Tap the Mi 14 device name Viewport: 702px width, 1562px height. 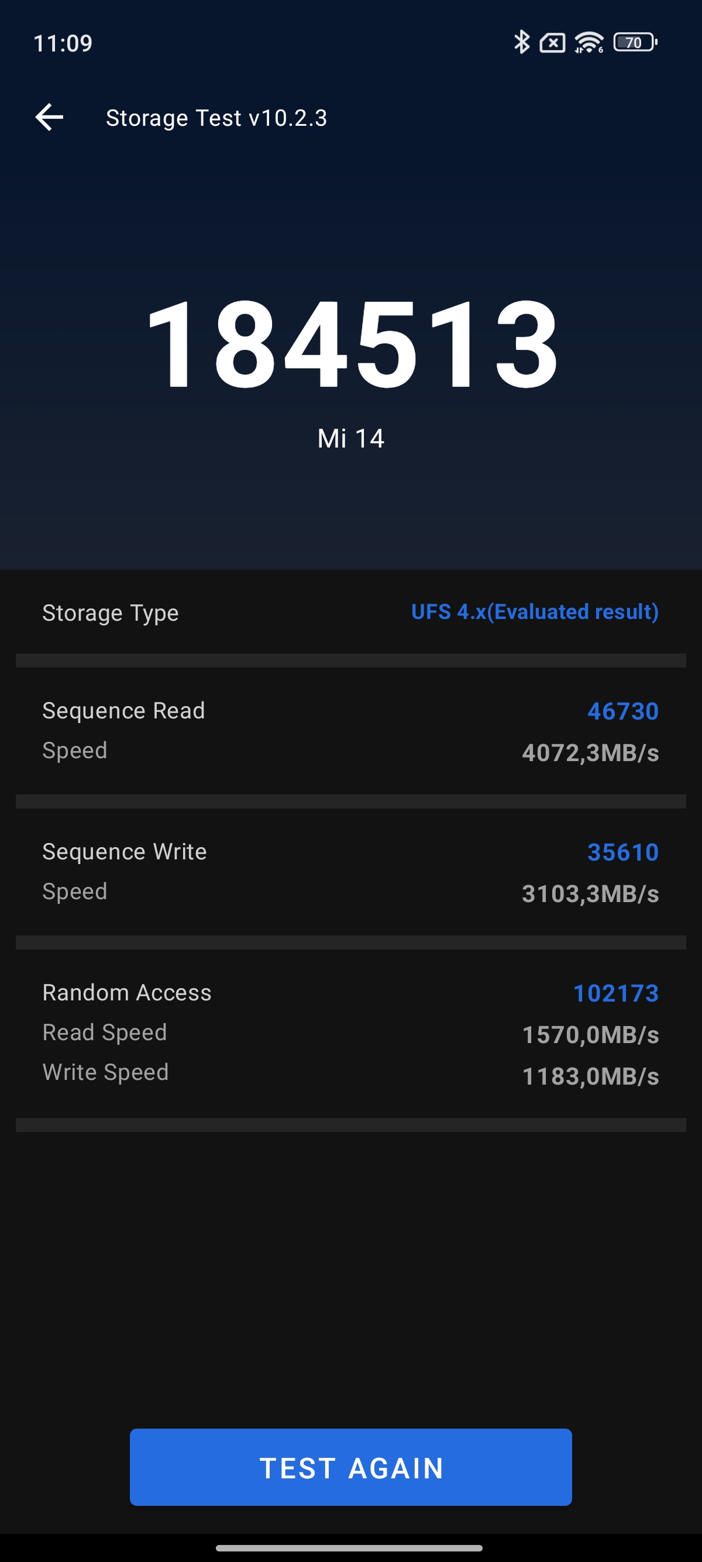pos(351,438)
